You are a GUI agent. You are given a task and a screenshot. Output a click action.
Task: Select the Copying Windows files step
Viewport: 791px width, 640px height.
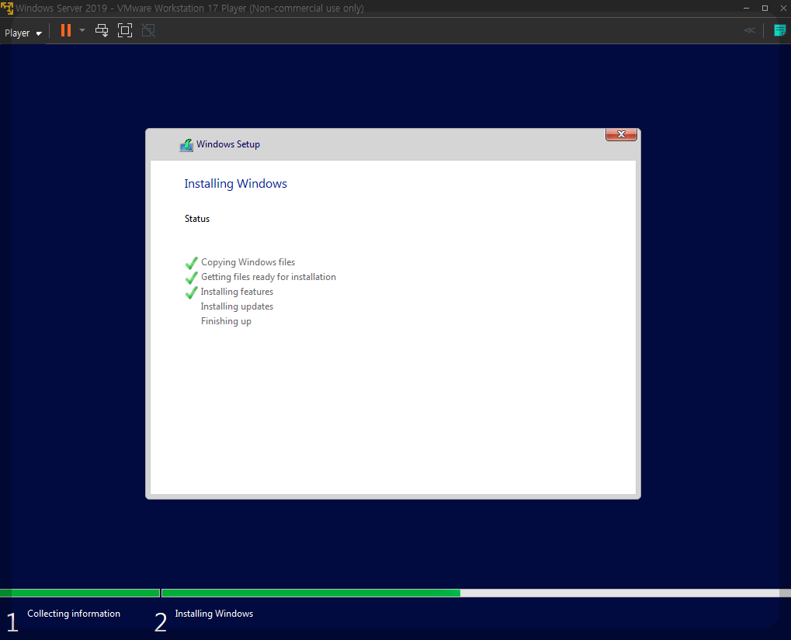click(x=248, y=262)
